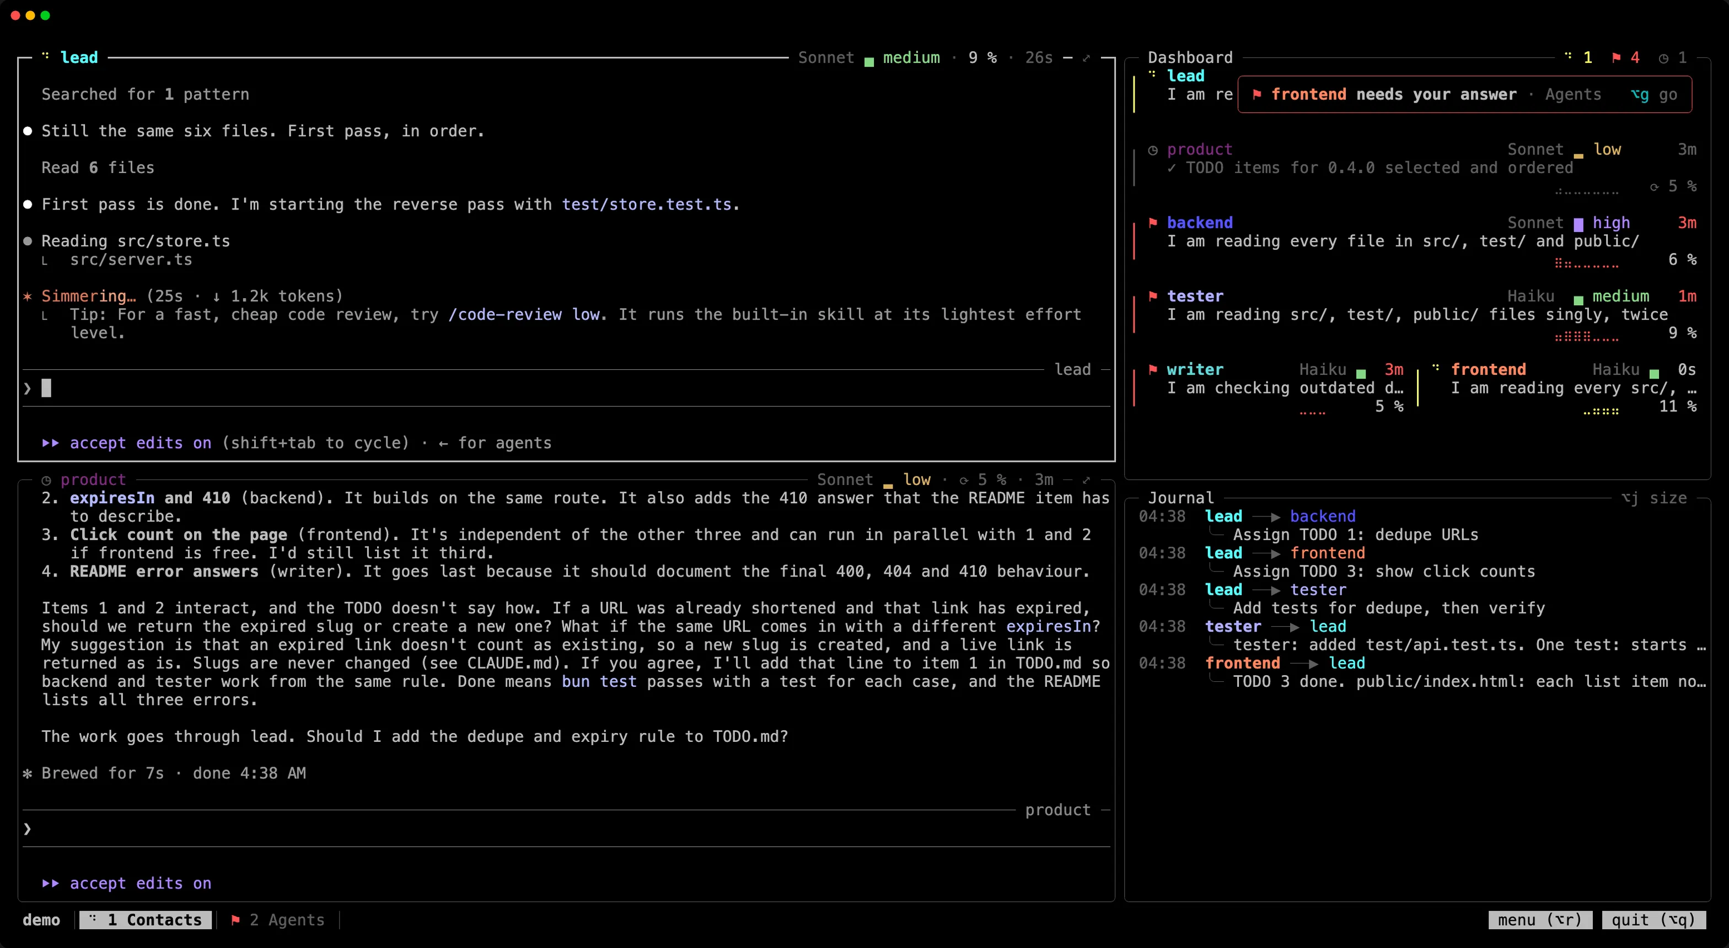This screenshot has height=948, width=1729.
Task: Click 'Simmering…' status line in lead pane
Action: [x=182, y=297]
